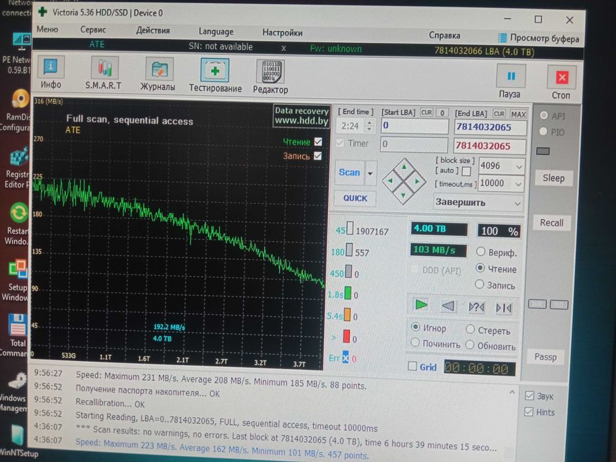Click green play start-scan button

coord(421,305)
